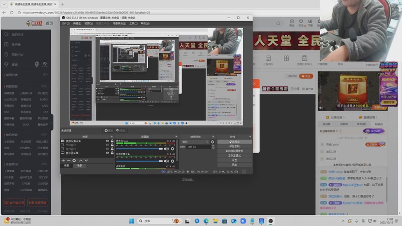This screenshot has width=402, height=226.
Task: Toggle visibility eye for 显示器采集 source
Action: pyautogui.click(x=108, y=153)
